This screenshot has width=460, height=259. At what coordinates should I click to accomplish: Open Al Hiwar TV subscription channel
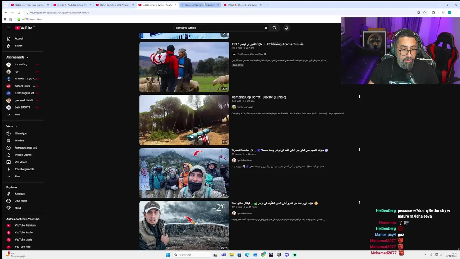click(22, 79)
